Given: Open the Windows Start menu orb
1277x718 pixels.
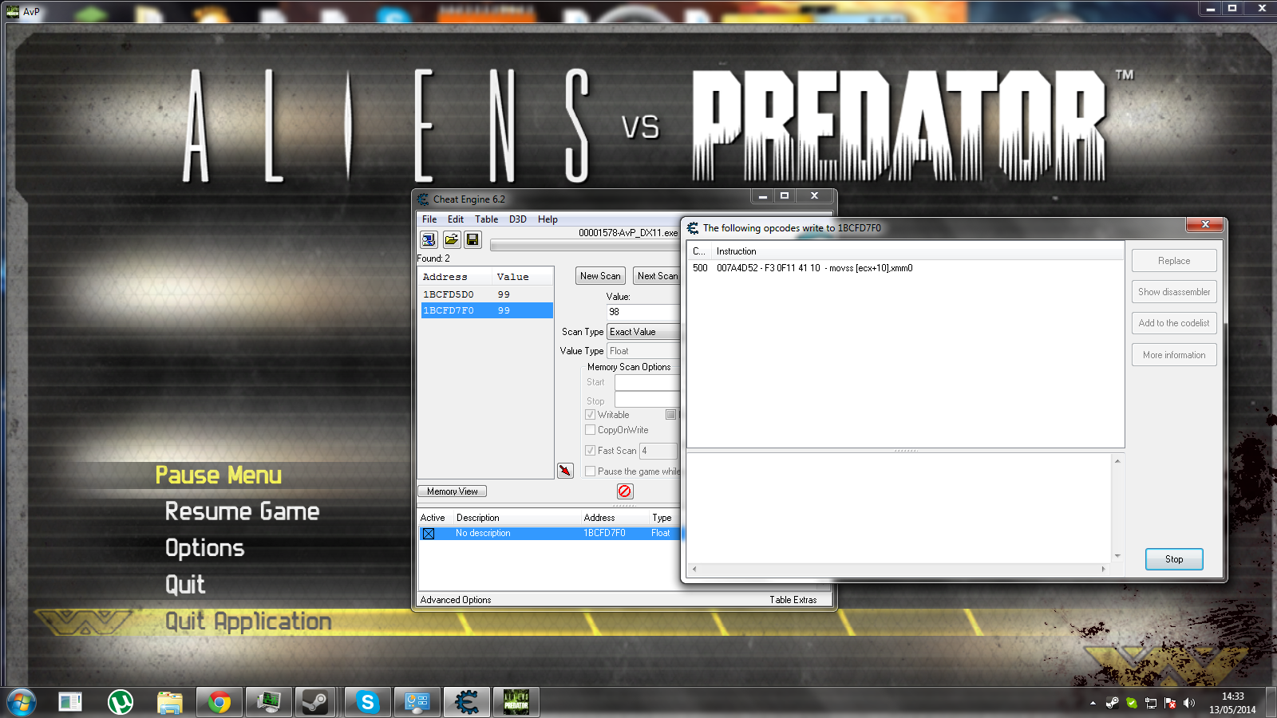Looking at the screenshot, I should (x=22, y=702).
